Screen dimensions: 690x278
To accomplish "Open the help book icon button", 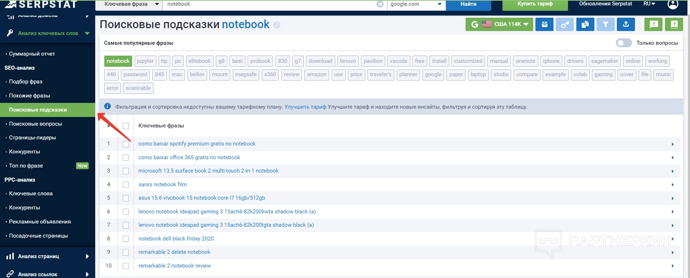I will (x=674, y=24).
